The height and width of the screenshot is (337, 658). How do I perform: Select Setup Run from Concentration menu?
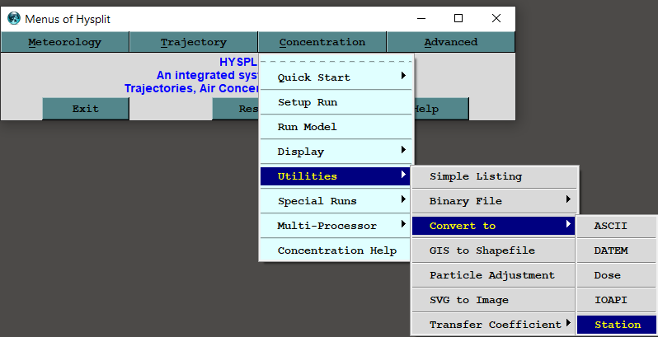(x=336, y=102)
